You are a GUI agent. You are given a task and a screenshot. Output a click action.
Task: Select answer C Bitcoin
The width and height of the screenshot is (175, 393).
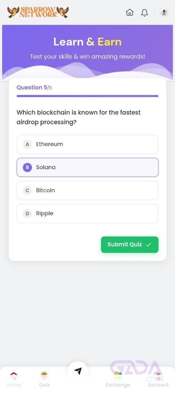click(87, 190)
